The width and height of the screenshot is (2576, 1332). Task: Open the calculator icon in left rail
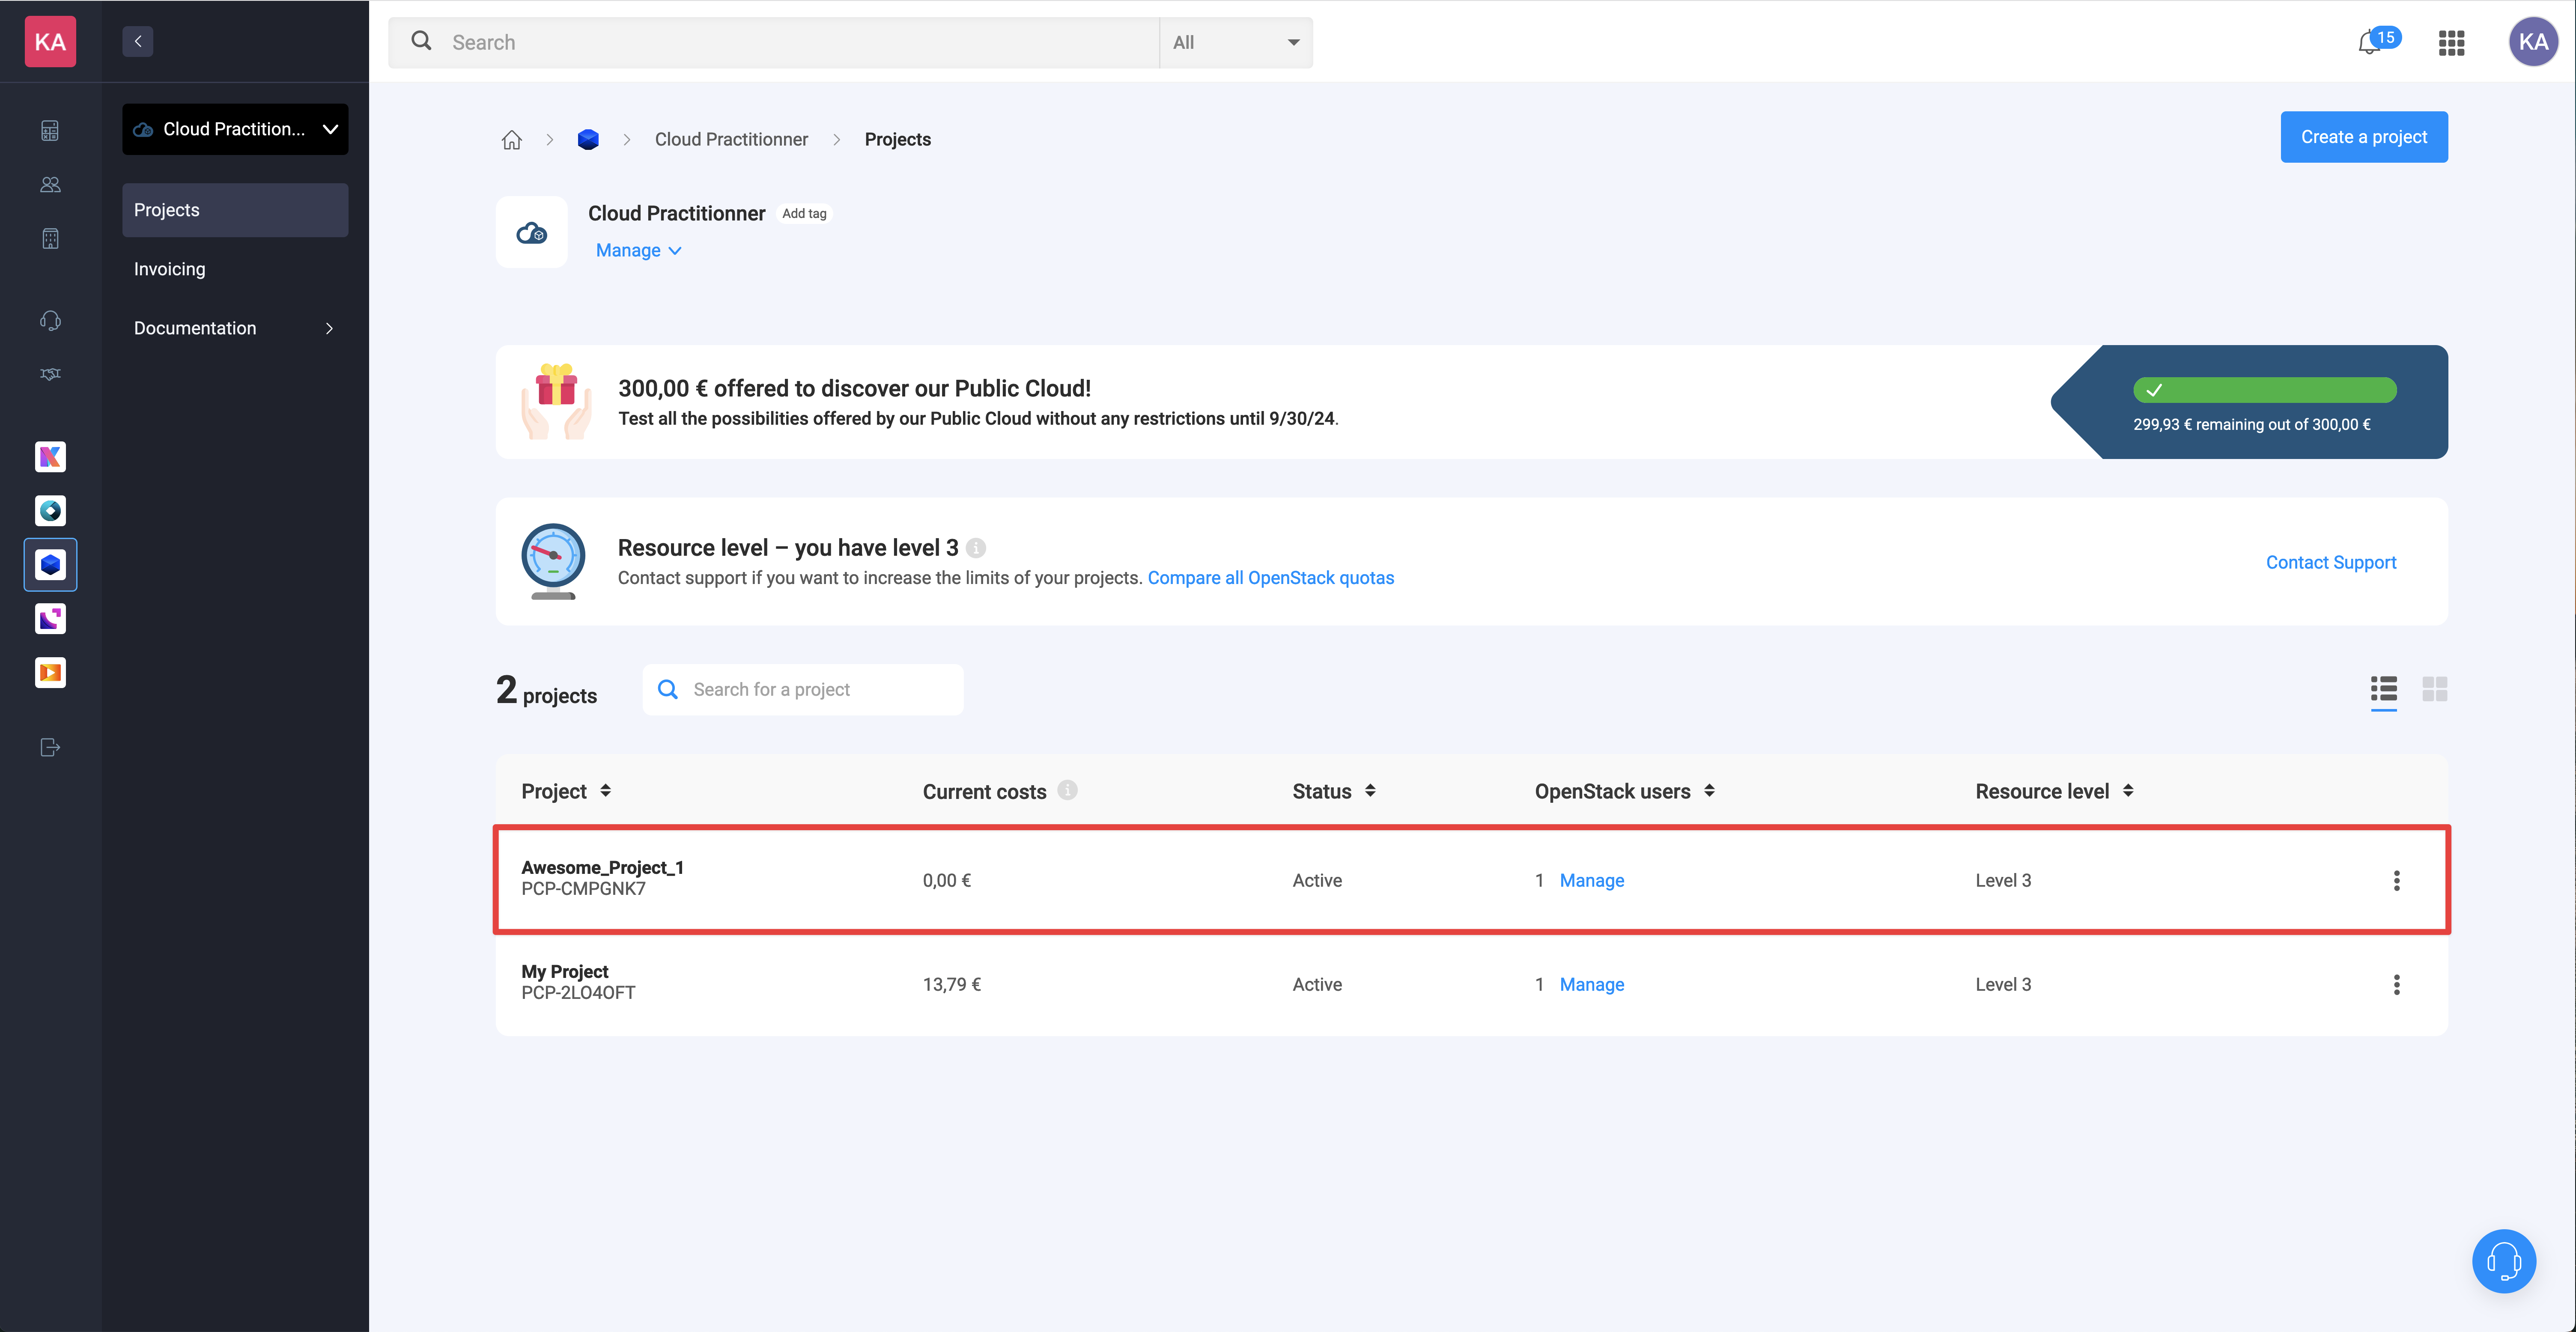(50, 131)
